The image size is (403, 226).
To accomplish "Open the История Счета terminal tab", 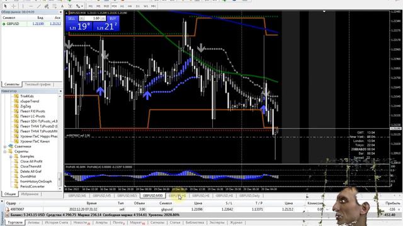I will coord(56,222).
